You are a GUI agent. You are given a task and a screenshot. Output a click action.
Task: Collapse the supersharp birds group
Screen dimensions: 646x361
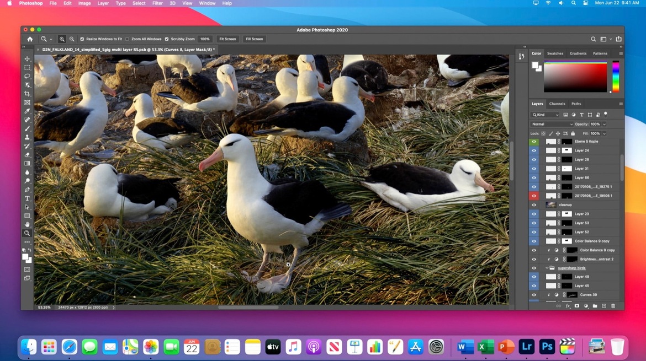(547, 268)
